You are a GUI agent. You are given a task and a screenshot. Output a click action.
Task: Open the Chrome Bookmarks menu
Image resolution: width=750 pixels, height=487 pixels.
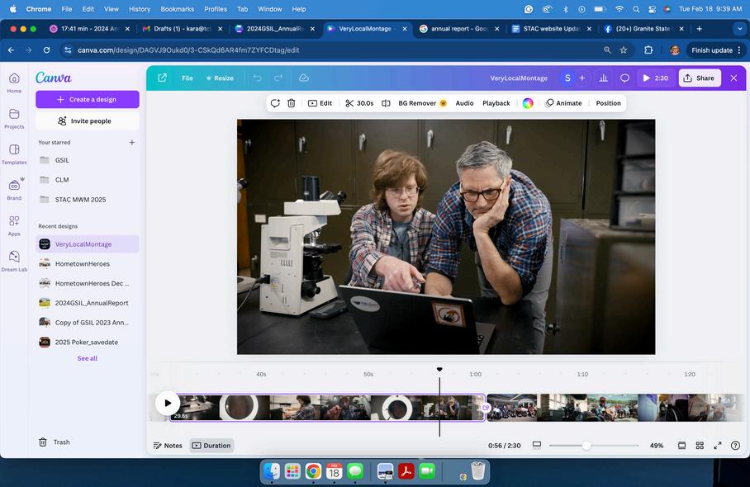(x=177, y=9)
